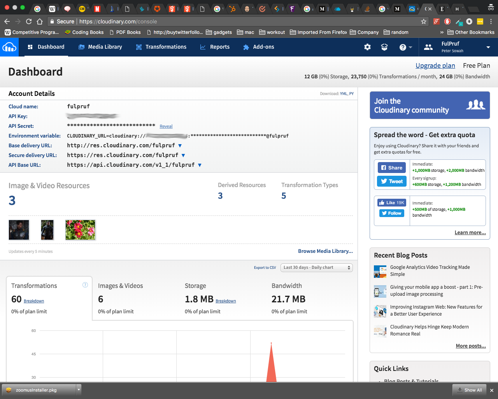
Task: Open the second standing figure thumbnail
Action: click(x=47, y=230)
